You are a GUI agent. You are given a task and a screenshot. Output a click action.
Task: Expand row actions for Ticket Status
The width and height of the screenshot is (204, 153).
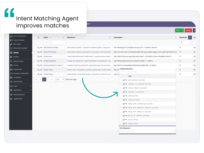click(x=41, y=74)
